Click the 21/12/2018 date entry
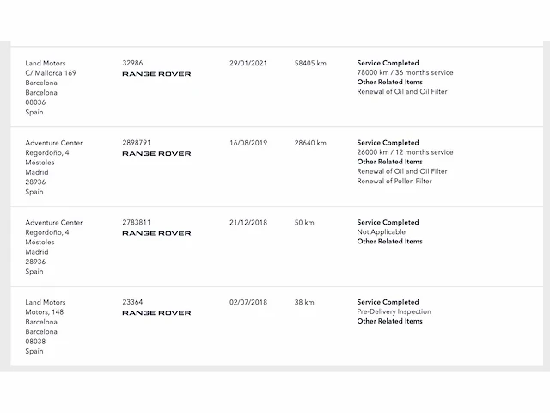Screen dimensions: 550x413 pyautogui.click(x=248, y=223)
